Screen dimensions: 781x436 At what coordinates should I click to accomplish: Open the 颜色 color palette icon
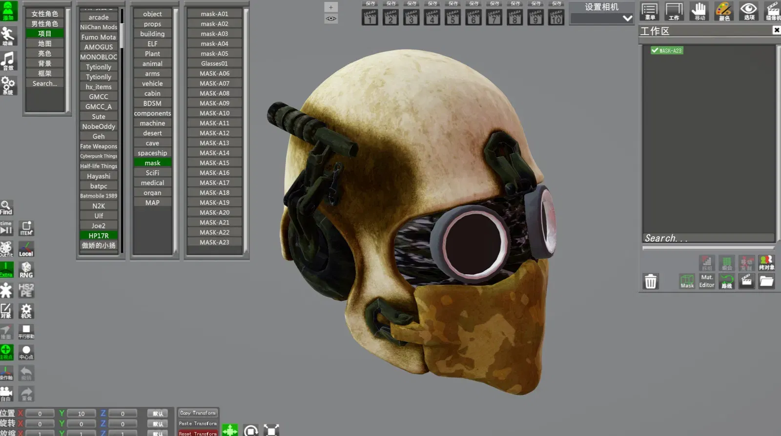pyautogui.click(x=724, y=11)
